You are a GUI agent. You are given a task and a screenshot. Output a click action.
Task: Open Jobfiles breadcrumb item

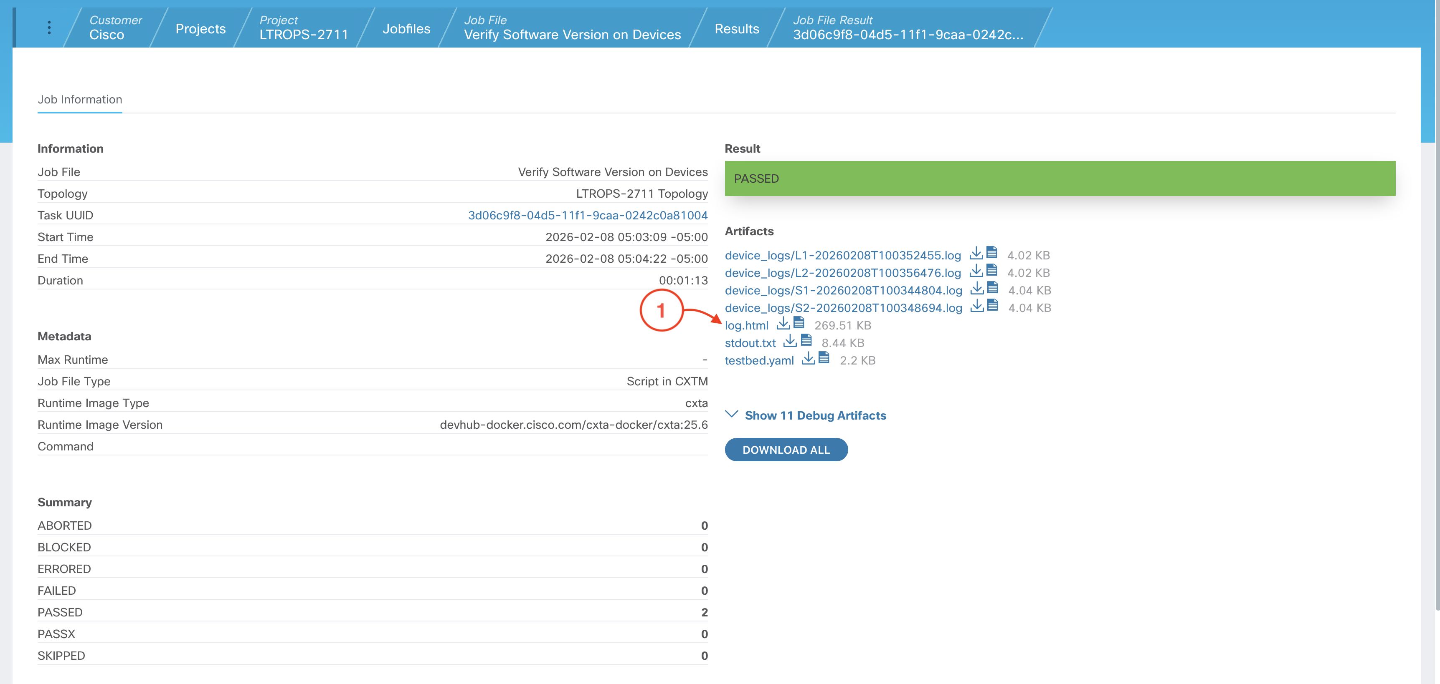tap(406, 28)
